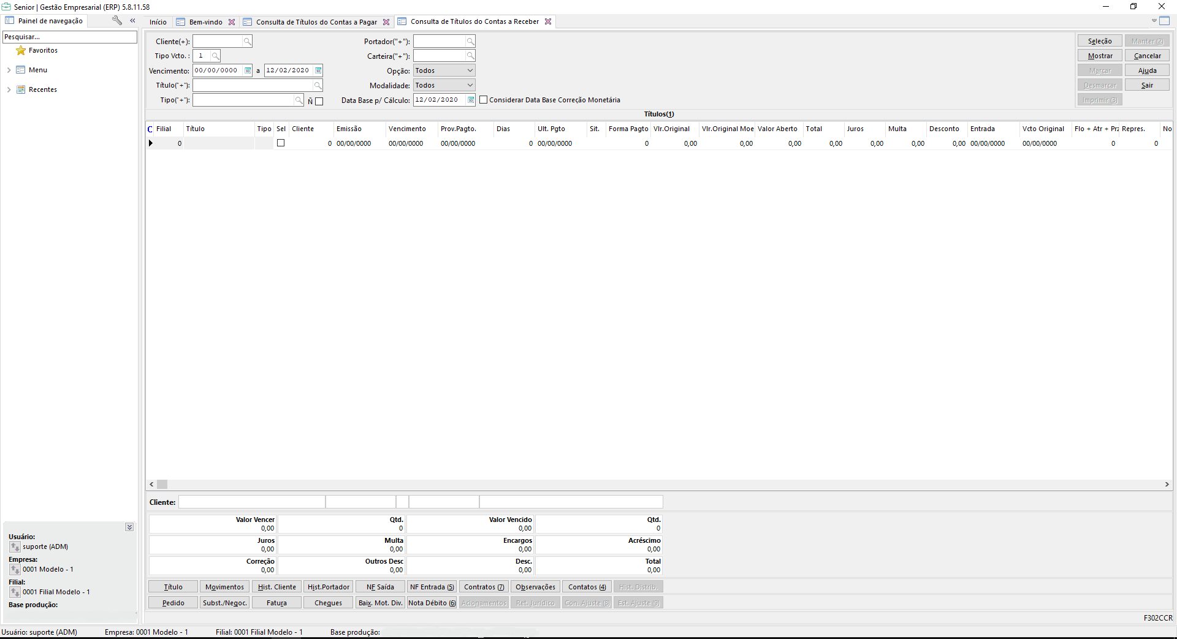Image resolution: width=1177 pixels, height=639 pixels.
Task: Click the Valor Aberto column header
Action: pos(779,129)
